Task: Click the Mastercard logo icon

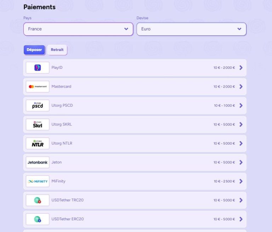Action: [38, 86]
